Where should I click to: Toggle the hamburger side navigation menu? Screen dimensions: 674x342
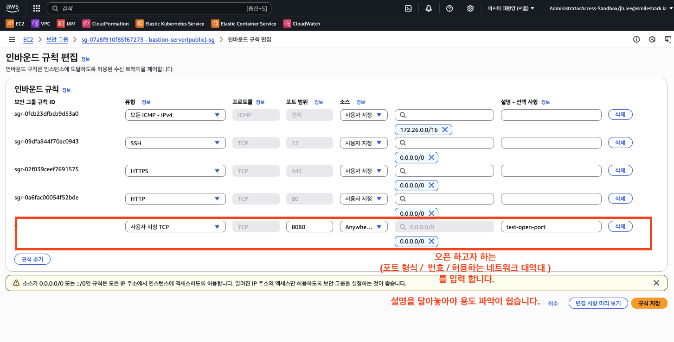point(12,40)
